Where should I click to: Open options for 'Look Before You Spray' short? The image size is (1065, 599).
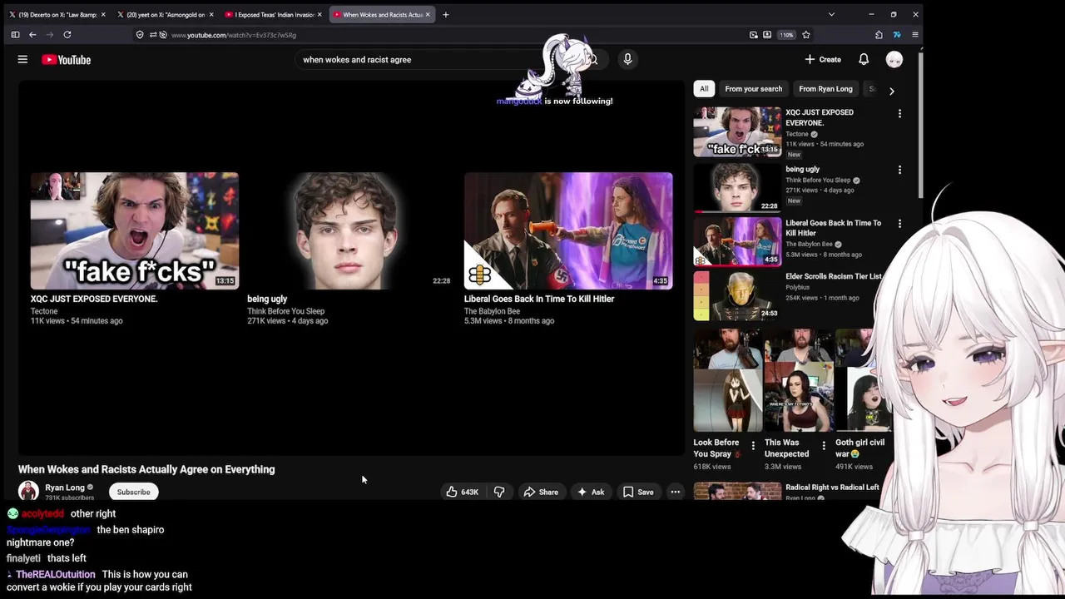pos(753,447)
